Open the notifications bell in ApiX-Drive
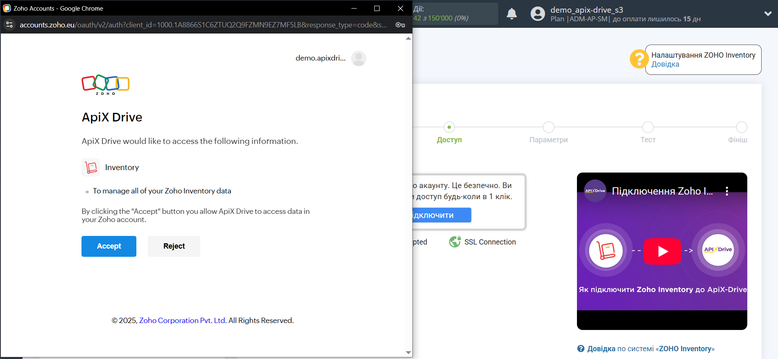 tap(512, 14)
